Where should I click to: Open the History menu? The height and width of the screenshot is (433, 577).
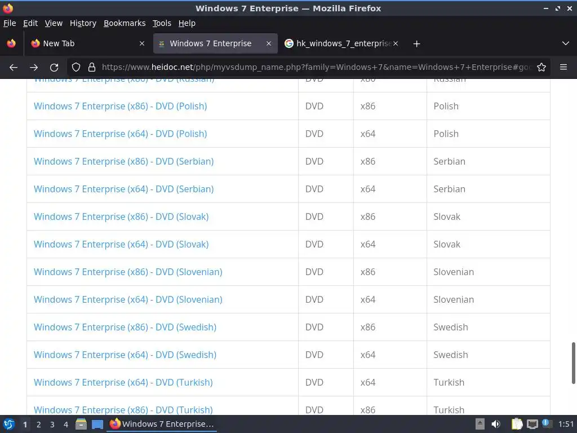click(83, 23)
